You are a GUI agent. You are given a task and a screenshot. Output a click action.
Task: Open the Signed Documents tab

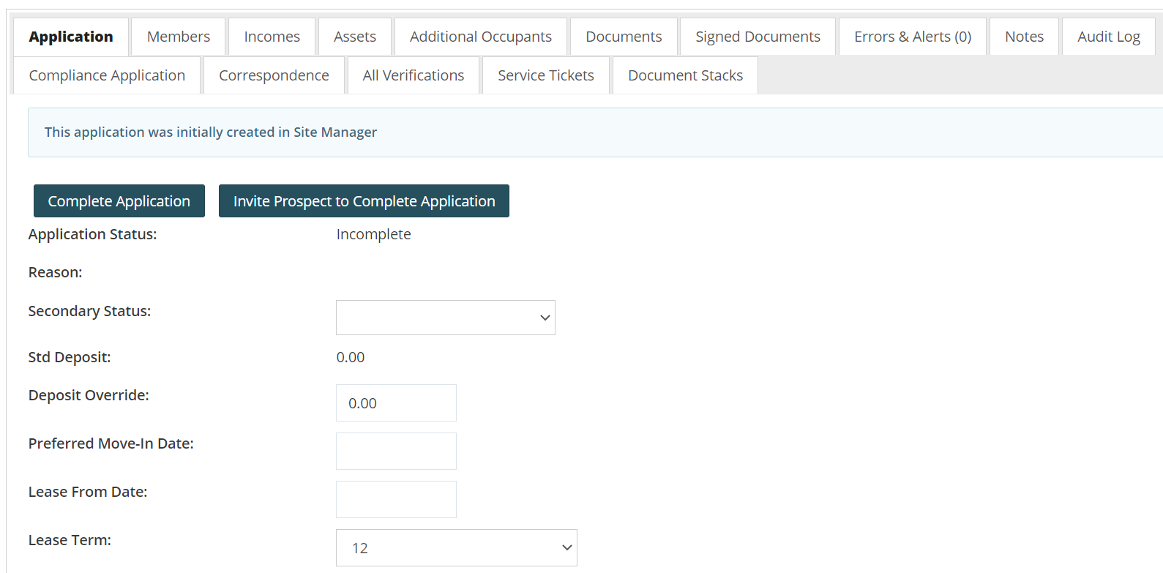[x=757, y=37]
